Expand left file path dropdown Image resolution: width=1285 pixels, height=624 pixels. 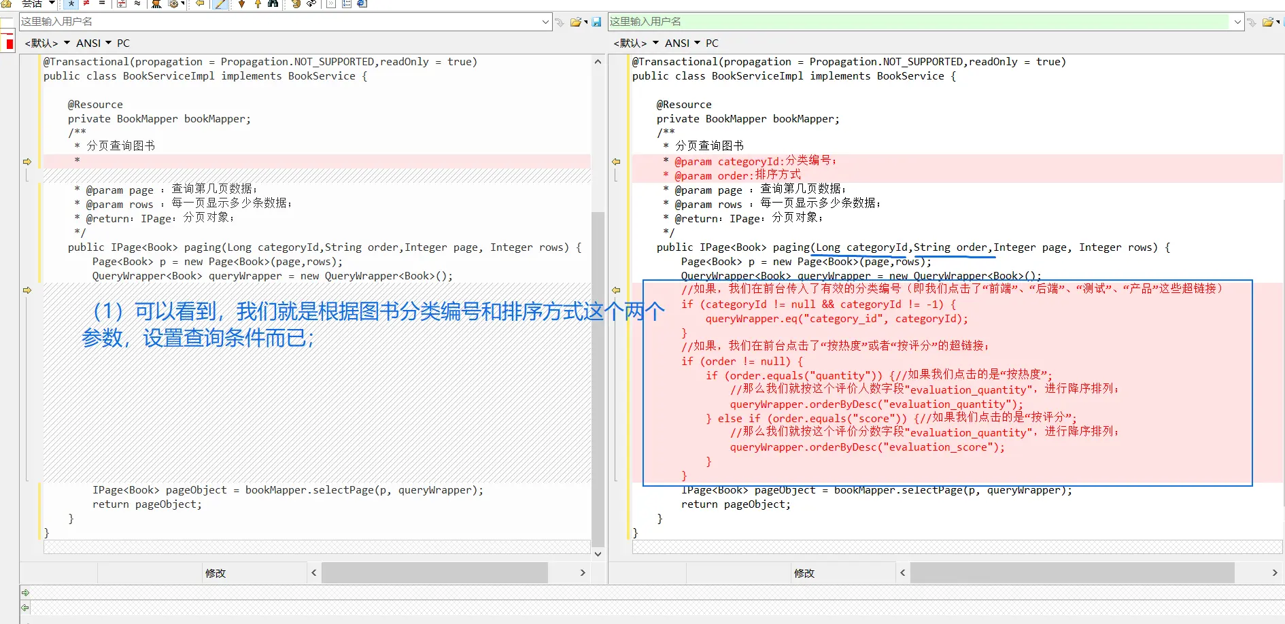545,22
